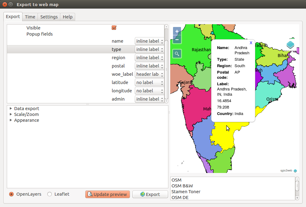Image resolution: width=306 pixels, height=207 pixels.
Task: Click the Export button with globe icon
Action: [150, 194]
